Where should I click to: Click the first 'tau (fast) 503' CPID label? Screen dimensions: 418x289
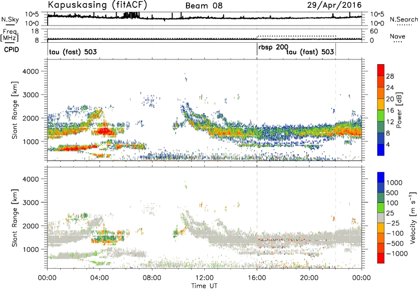tap(73, 52)
